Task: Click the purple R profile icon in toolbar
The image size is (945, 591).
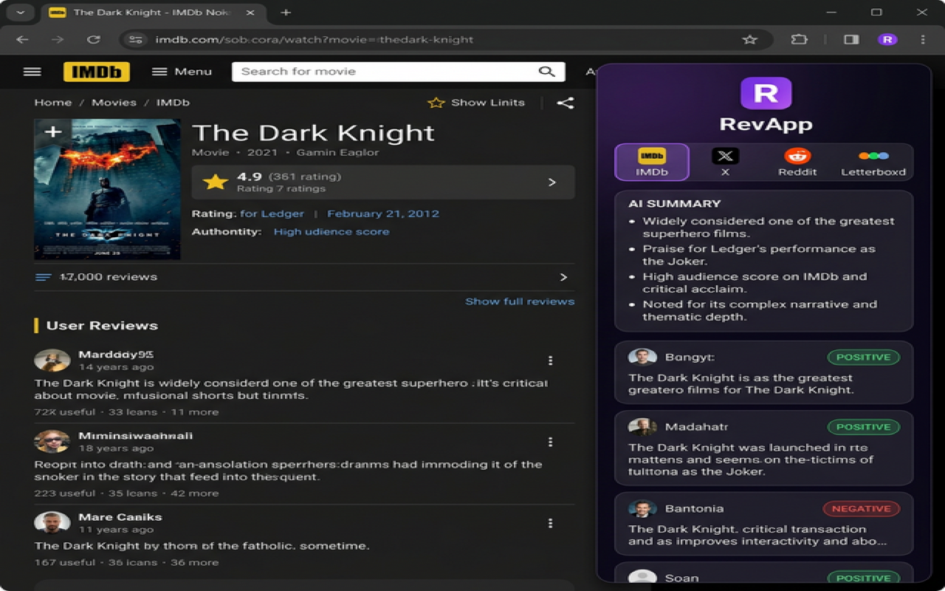Action: 887,39
